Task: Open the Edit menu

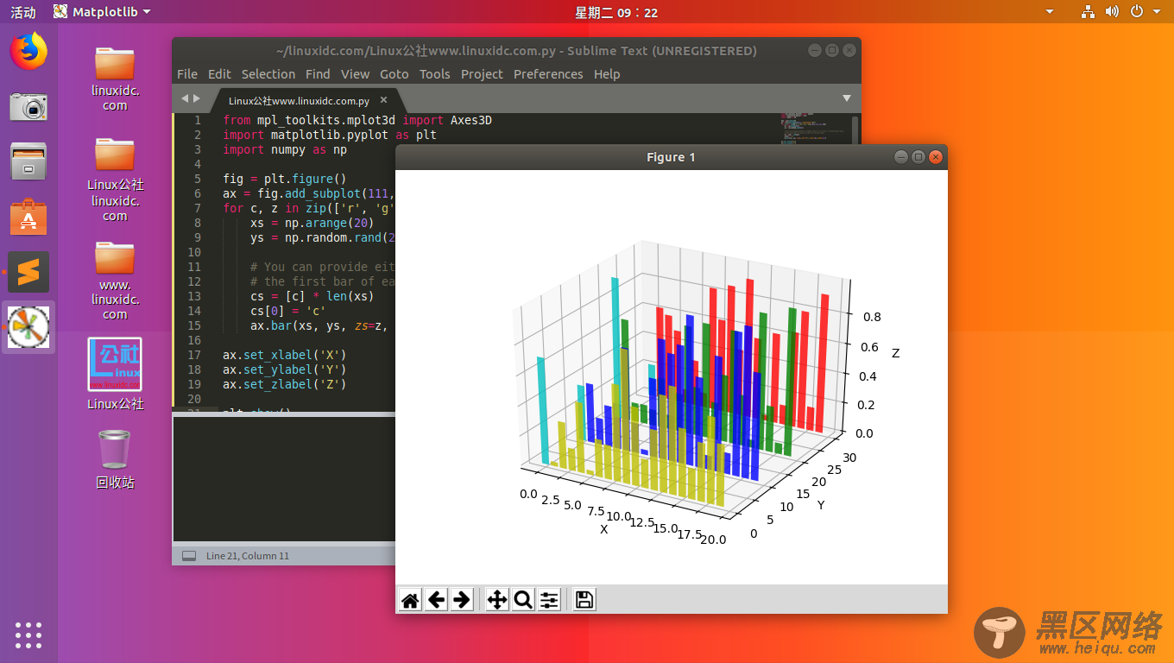Action: [219, 74]
